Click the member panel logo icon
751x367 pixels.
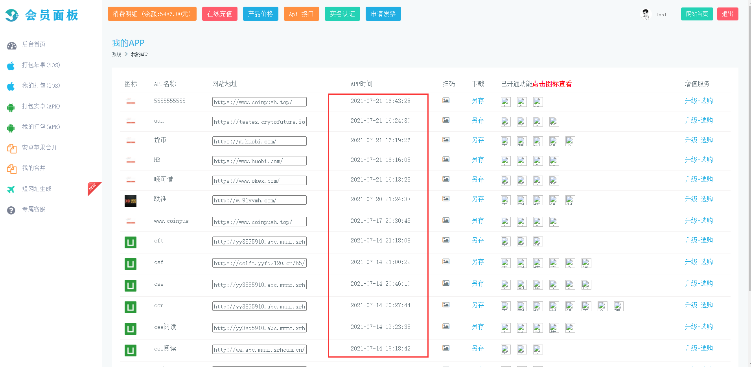point(12,15)
